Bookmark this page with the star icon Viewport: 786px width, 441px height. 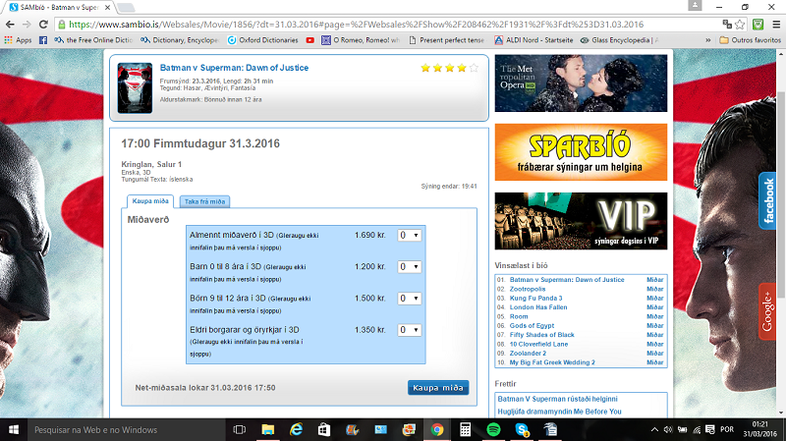pos(740,24)
